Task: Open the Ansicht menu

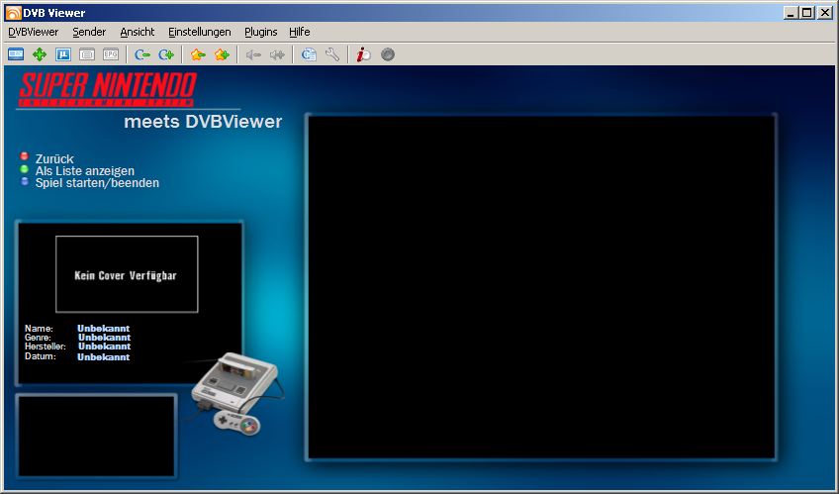Action: (137, 32)
